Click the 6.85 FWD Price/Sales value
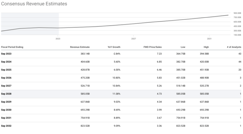The height and width of the screenshot is (134, 243). tap(159, 62)
